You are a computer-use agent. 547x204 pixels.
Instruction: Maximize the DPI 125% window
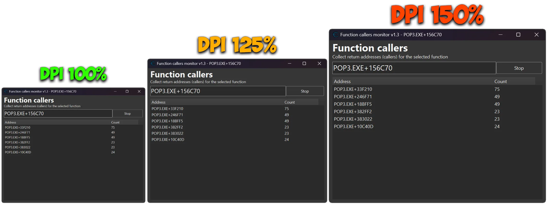click(304, 63)
